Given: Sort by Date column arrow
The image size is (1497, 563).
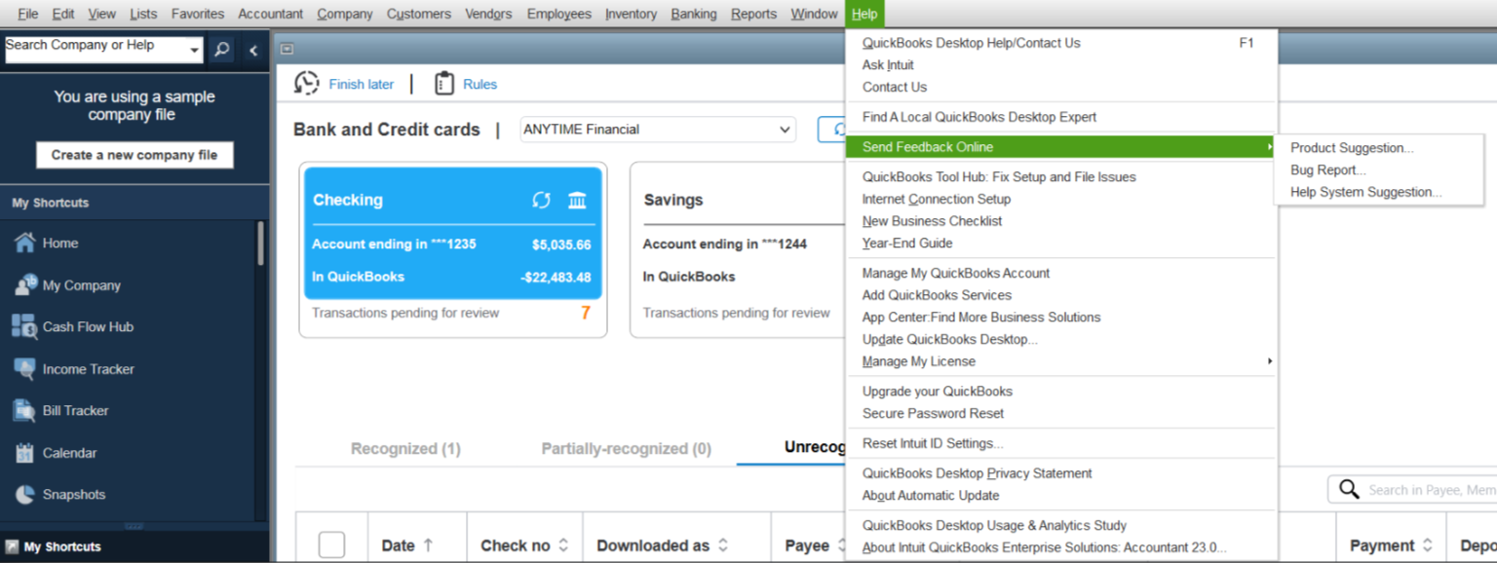Looking at the screenshot, I should [428, 545].
